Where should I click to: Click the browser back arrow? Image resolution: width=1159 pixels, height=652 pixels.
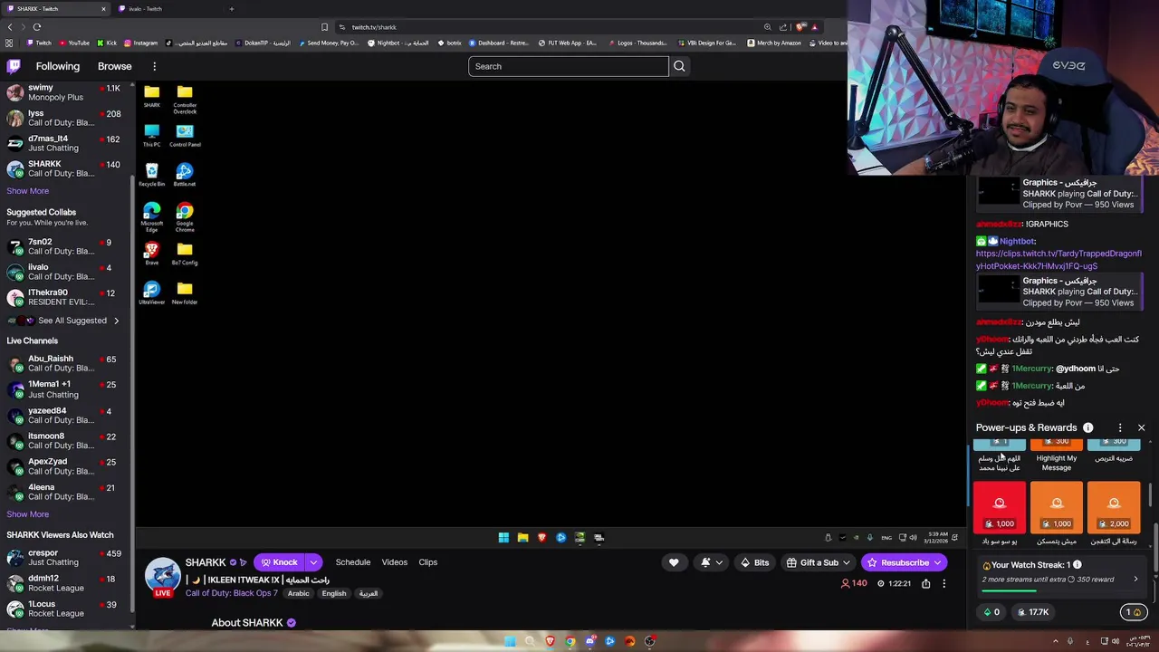(x=10, y=27)
